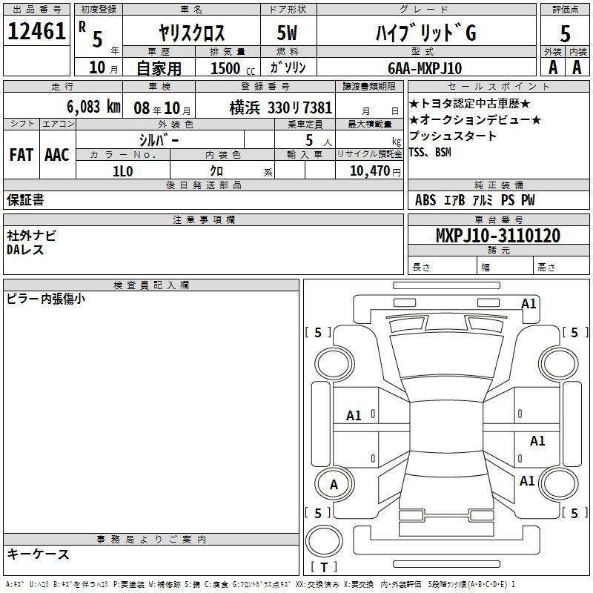593x593 pixels.
Task: Select the rear-right wheel circle in the diagram
Action: tap(558, 485)
